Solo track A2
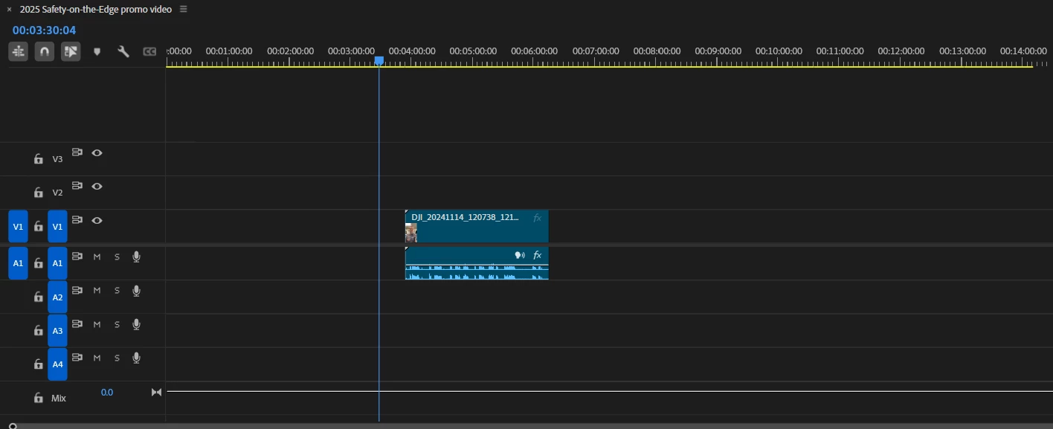 coord(117,291)
